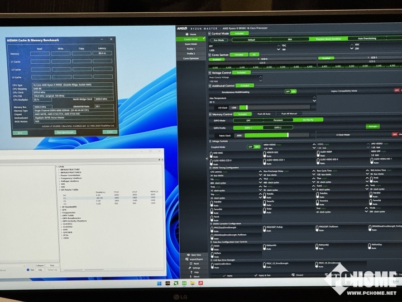Viewport: 402px width, 302px height.
Task: Open the Windows Start menu
Action: pyautogui.click(x=159, y=283)
